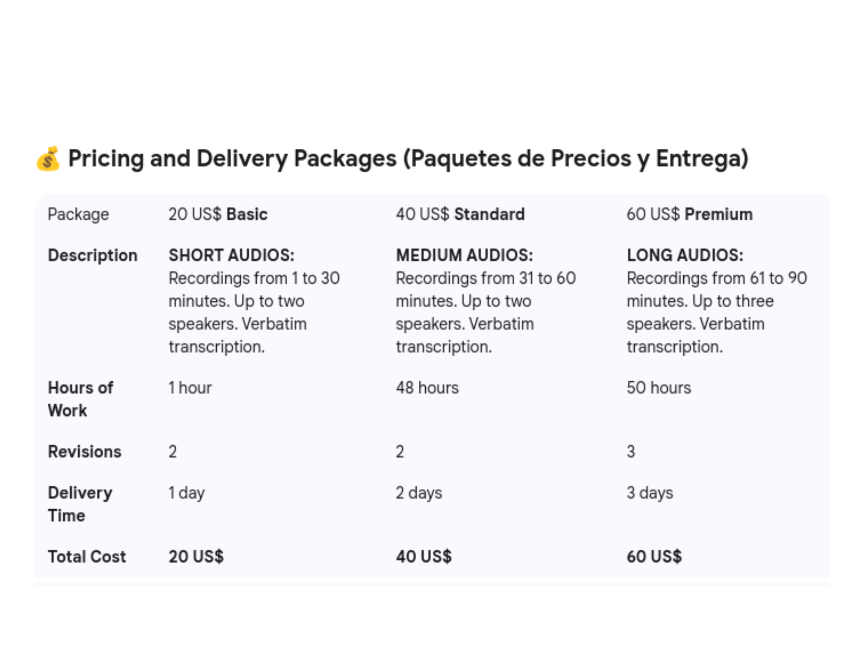Click the Delivery Time row label
Screen dimensions: 860x664
pyautogui.click(x=80, y=504)
